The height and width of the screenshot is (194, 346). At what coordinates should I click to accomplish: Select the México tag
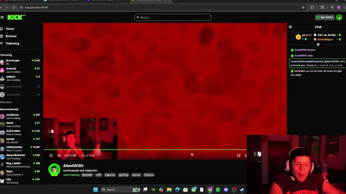[149, 175]
